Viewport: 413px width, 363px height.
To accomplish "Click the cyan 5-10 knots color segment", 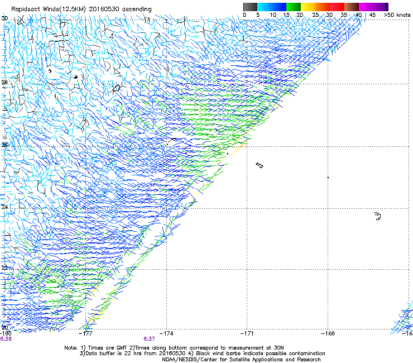I will click(x=264, y=7).
